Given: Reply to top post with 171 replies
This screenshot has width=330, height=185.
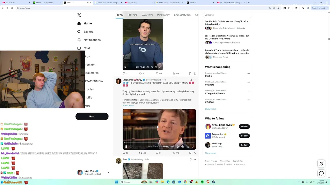Looking at the screenshot, I should [x=126, y=73].
